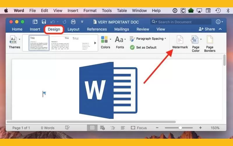
Task: Click the sidebar layout icon in title bar
Action: click(35, 22)
